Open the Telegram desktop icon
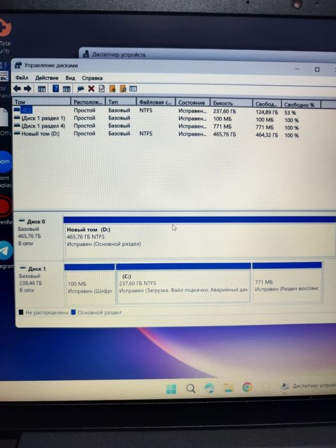Image resolution: width=336 pixels, height=448 pixels. click(5, 251)
